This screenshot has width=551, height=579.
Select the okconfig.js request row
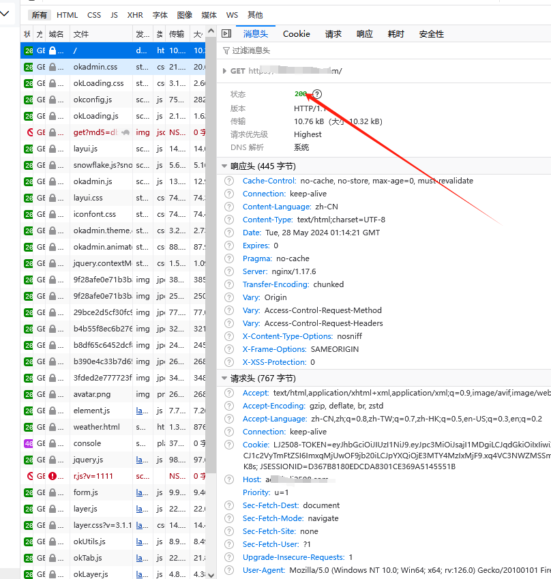pos(113,100)
